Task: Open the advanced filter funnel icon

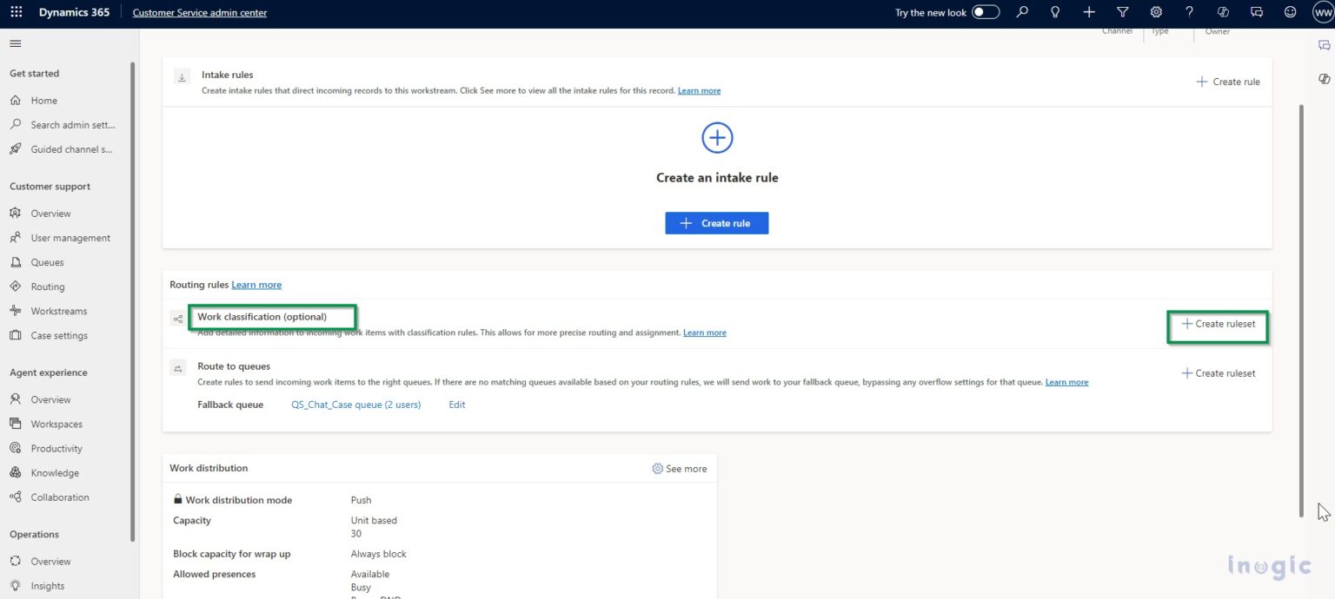Action: pos(1122,12)
